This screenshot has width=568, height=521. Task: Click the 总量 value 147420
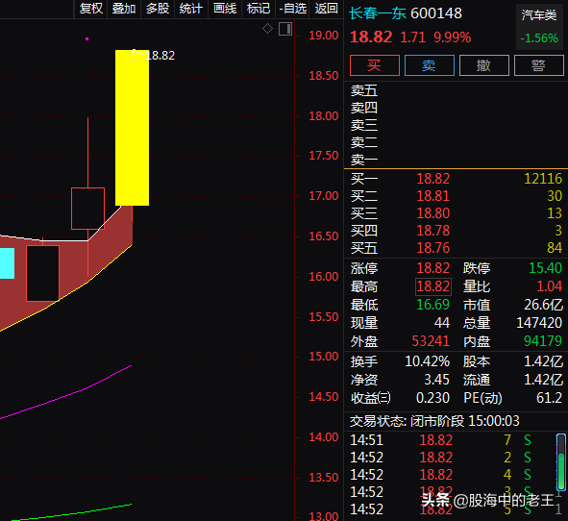coord(539,323)
